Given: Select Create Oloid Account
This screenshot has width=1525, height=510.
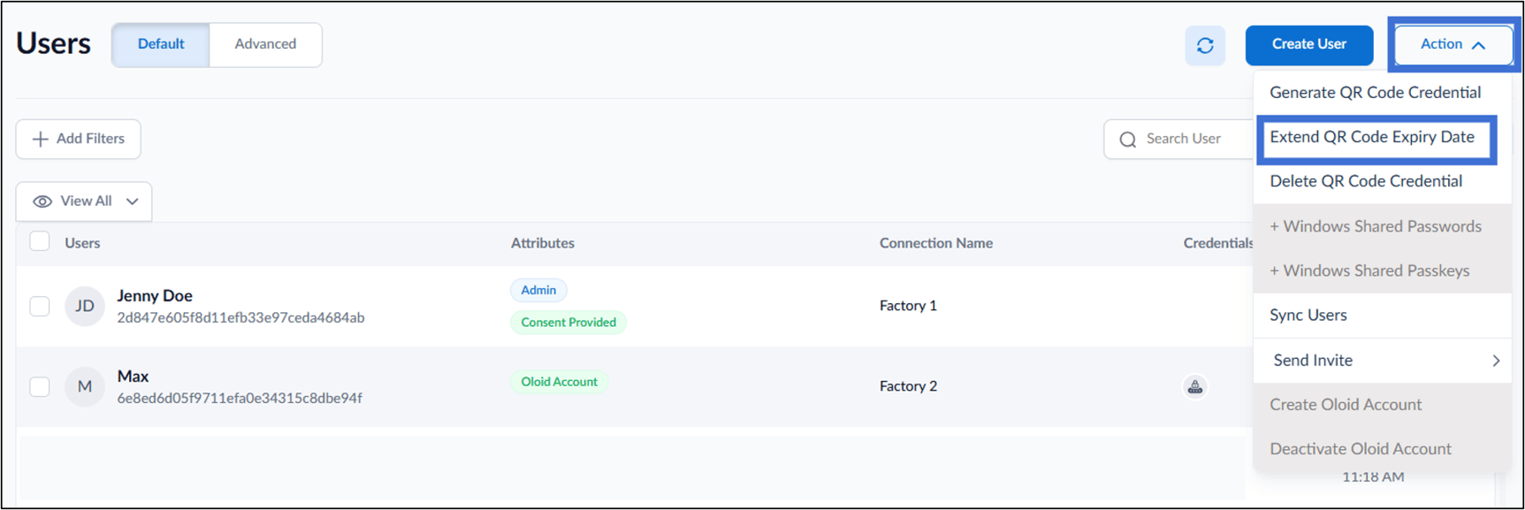Looking at the screenshot, I should coord(1383,405).
